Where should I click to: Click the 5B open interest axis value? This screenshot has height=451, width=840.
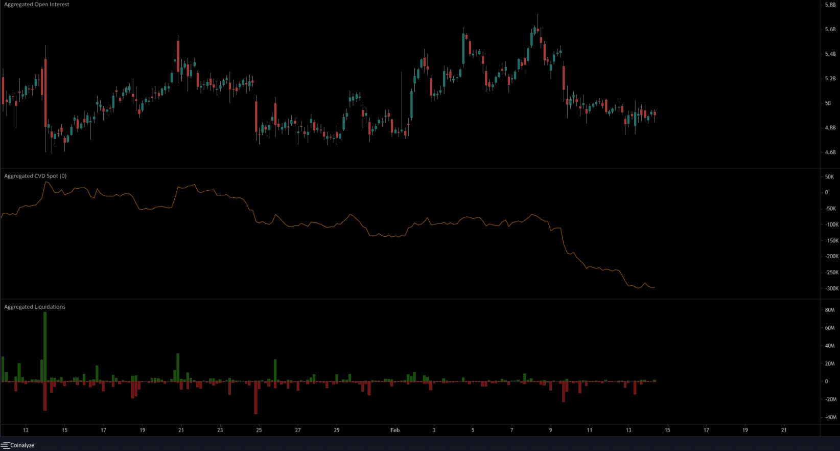pyautogui.click(x=828, y=103)
